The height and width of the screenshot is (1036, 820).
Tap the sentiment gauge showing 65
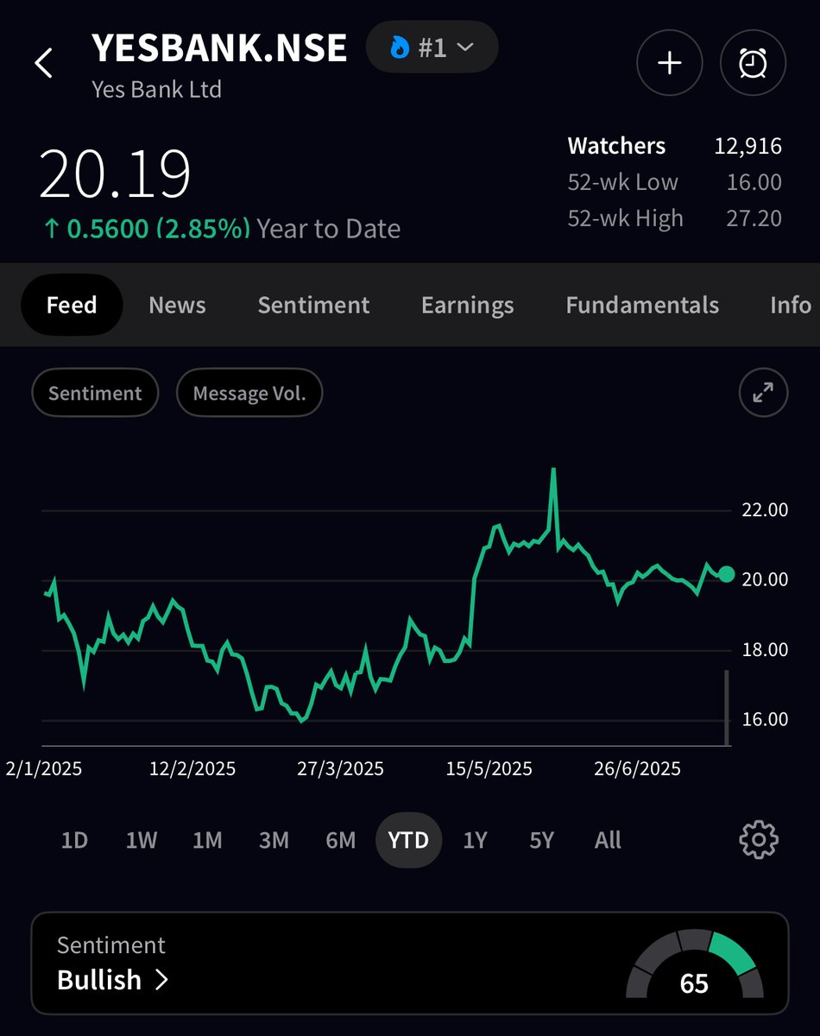click(695, 965)
